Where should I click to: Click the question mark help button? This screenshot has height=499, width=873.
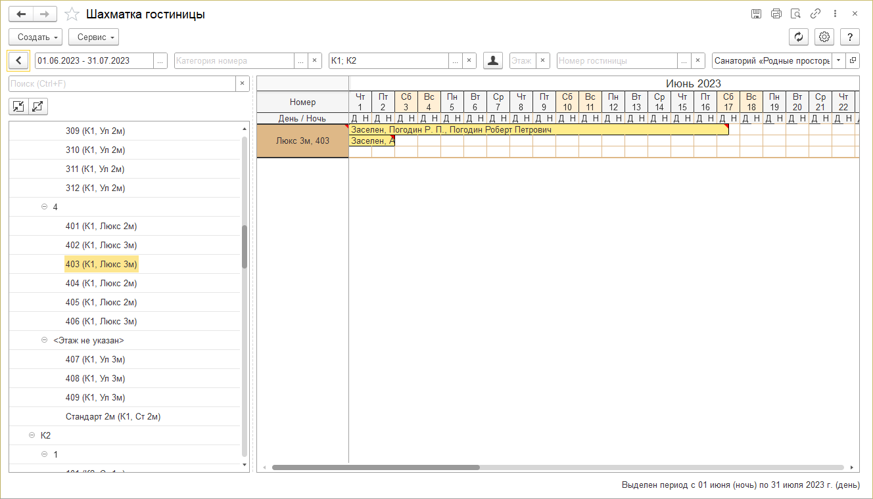point(850,37)
